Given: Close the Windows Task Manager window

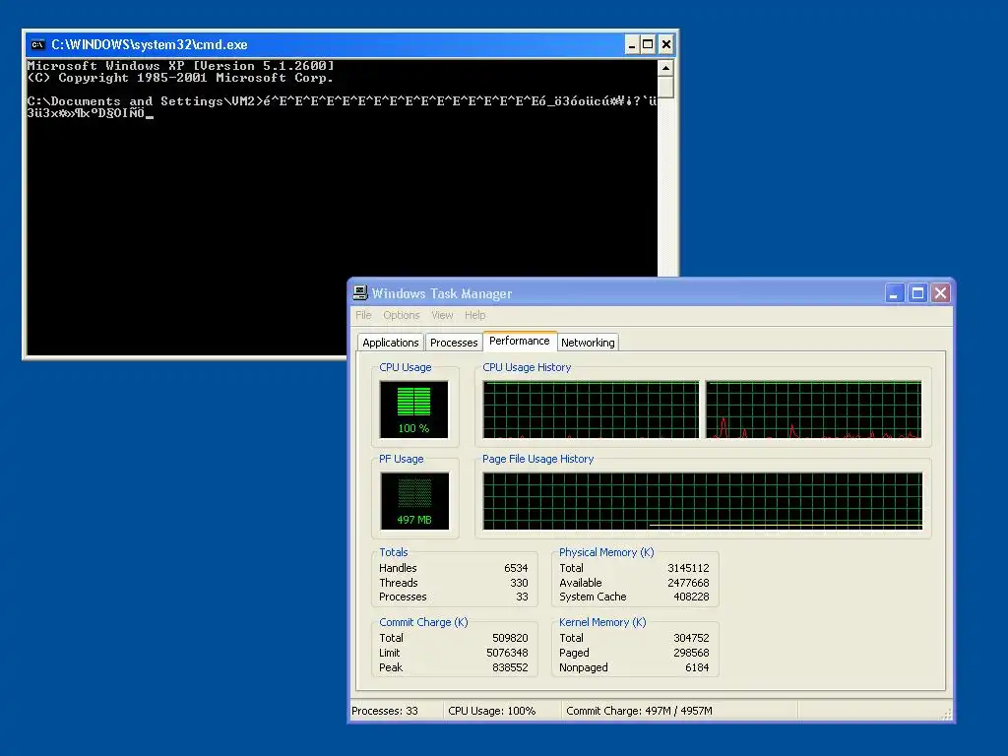Looking at the screenshot, I should (x=940, y=293).
